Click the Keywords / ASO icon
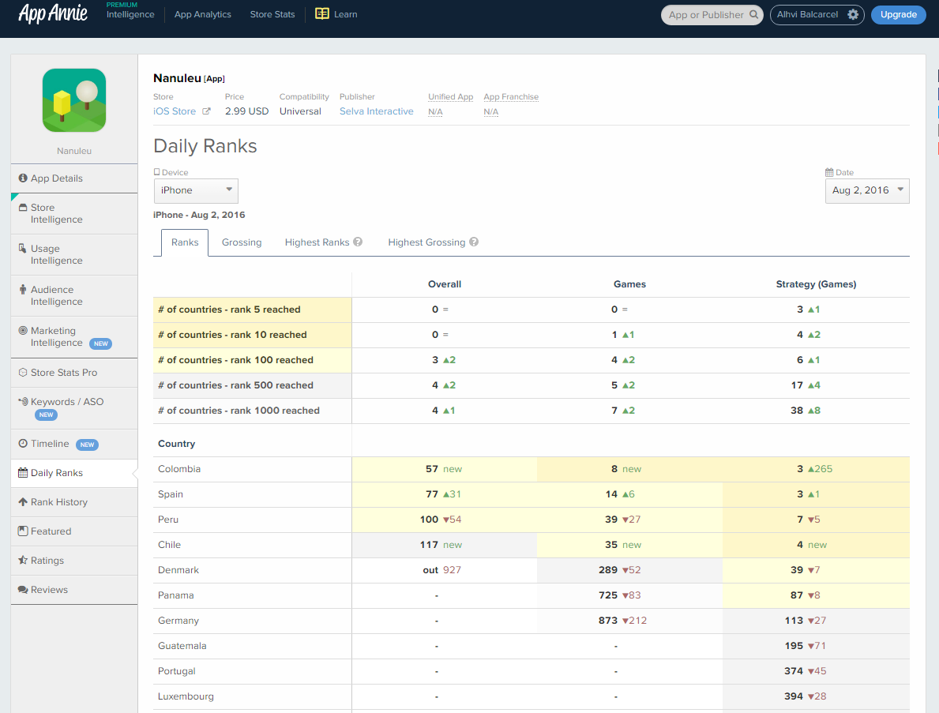Screen dimensions: 939x713 coord(23,401)
